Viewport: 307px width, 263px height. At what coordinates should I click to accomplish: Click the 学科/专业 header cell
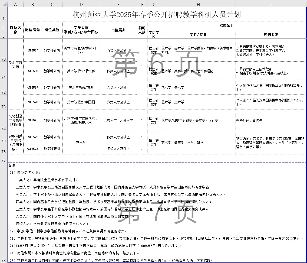click(198, 34)
